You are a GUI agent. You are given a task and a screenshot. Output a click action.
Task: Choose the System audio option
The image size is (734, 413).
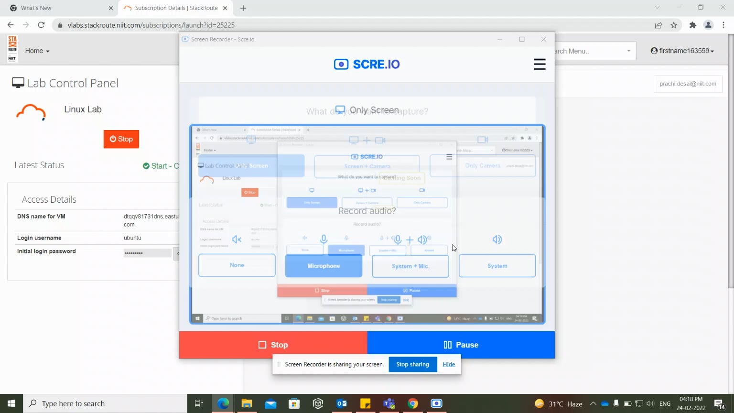[x=497, y=266]
